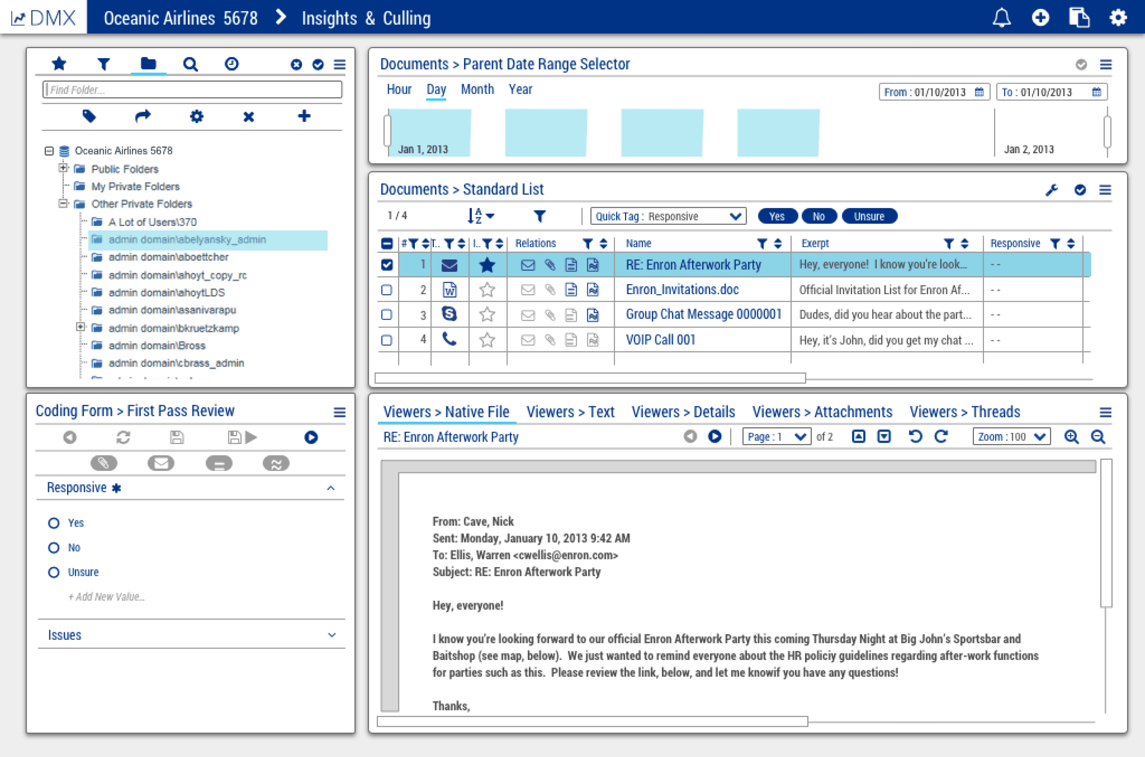This screenshot has height=757, width=1145.
Task: Click the filter funnel in list toolbar
Action: click(x=539, y=216)
